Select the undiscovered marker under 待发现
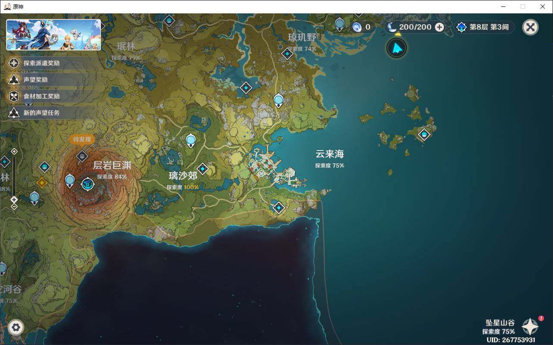 coord(82,156)
